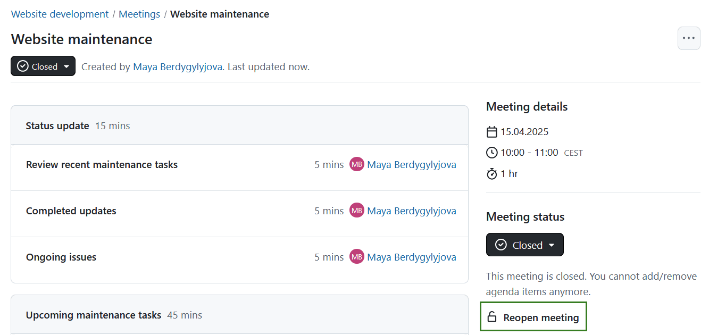Click the checkmark icon in the top Closed badge
The width and height of the screenshot is (709, 335).
23,66
